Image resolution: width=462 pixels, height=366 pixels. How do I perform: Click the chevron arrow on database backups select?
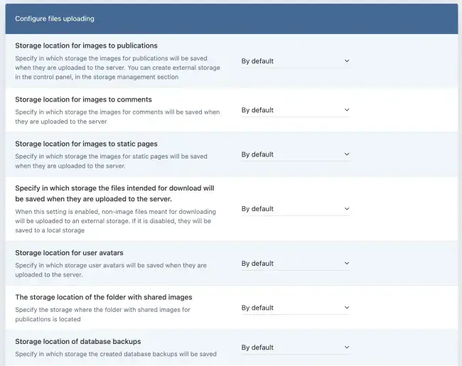(346, 348)
